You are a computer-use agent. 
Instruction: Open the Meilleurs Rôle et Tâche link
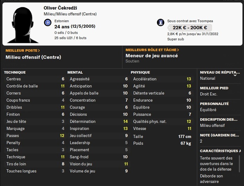point(152,50)
